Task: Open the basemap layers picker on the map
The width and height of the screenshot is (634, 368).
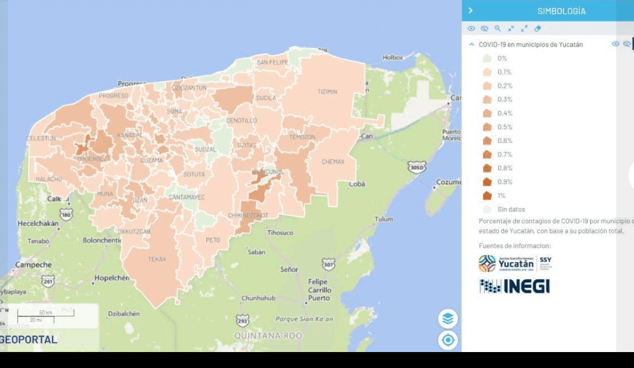Action: coord(447,319)
